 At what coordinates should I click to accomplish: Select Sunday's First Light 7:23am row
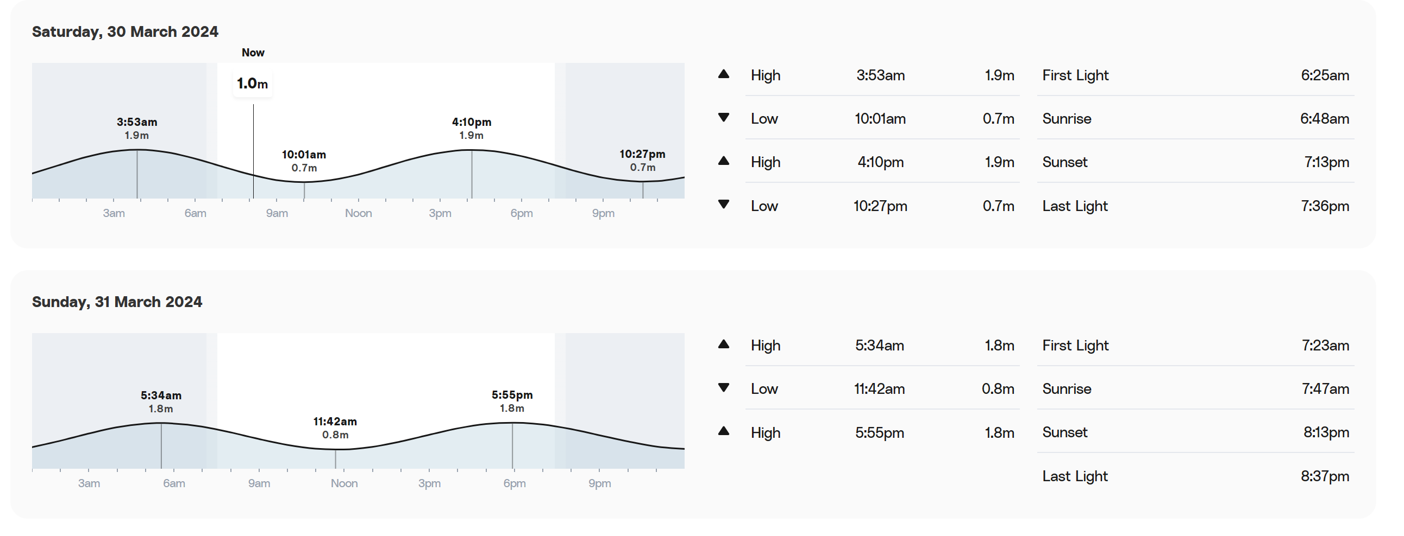(x=1195, y=345)
